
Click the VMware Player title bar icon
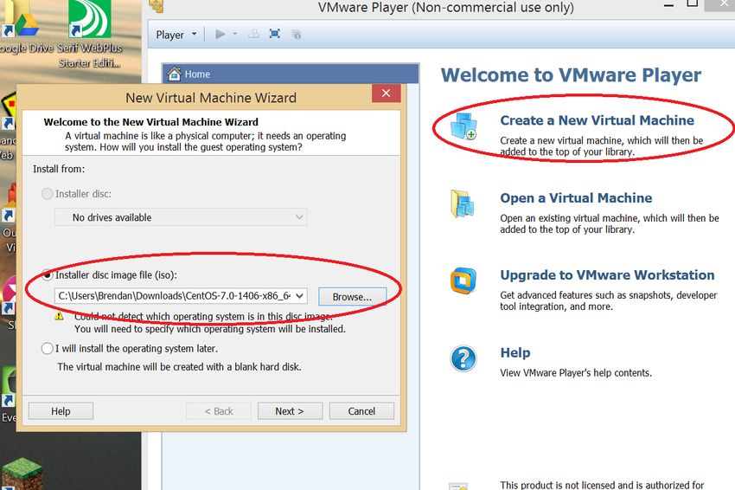click(157, 6)
